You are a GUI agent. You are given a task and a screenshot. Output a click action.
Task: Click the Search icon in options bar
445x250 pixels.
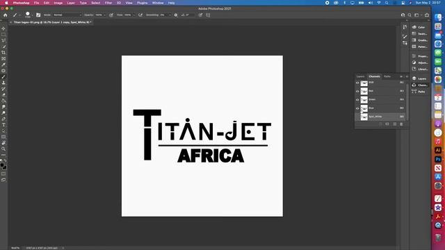[x=410, y=15]
